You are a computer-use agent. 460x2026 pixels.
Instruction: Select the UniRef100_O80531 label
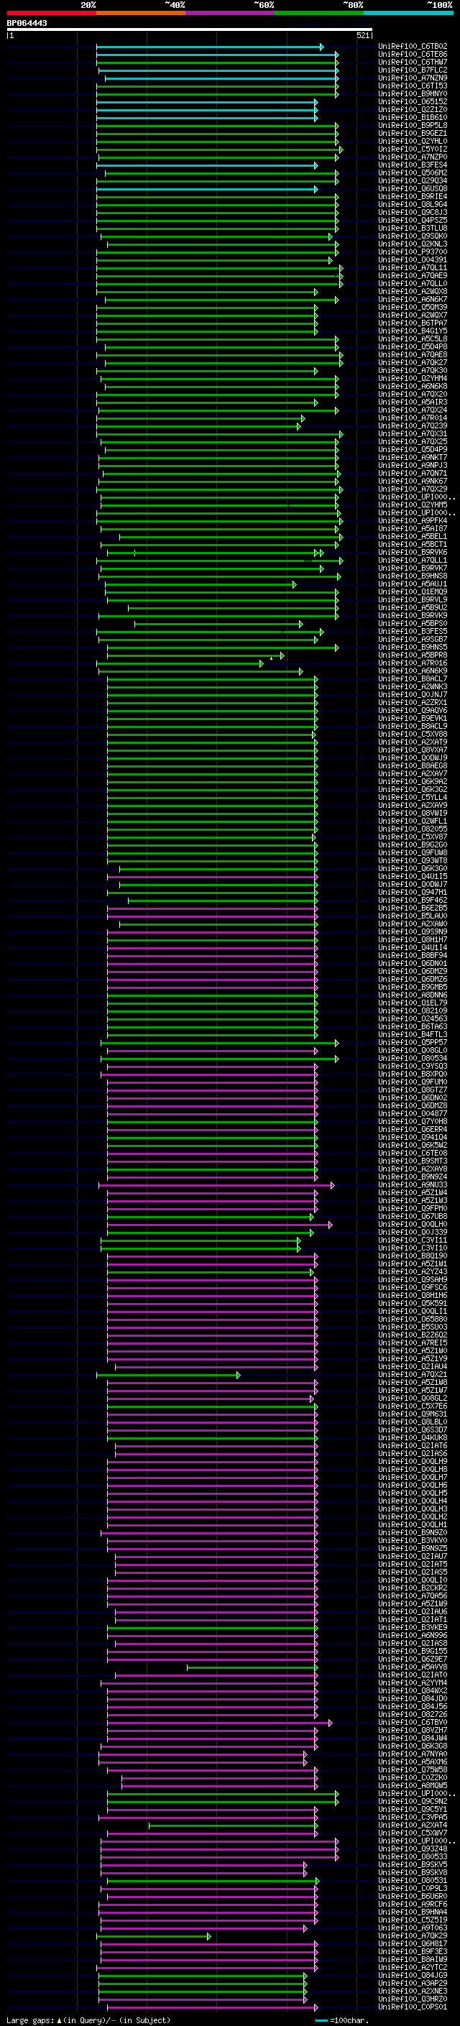click(413, 1879)
